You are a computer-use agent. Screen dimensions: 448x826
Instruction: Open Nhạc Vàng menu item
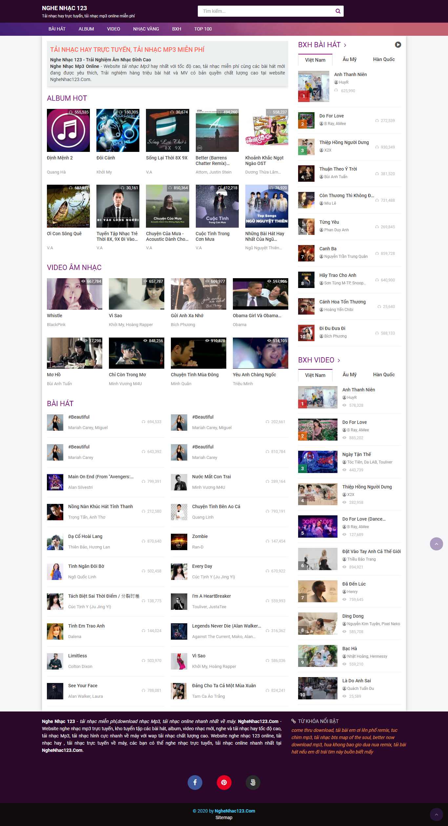(146, 29)
